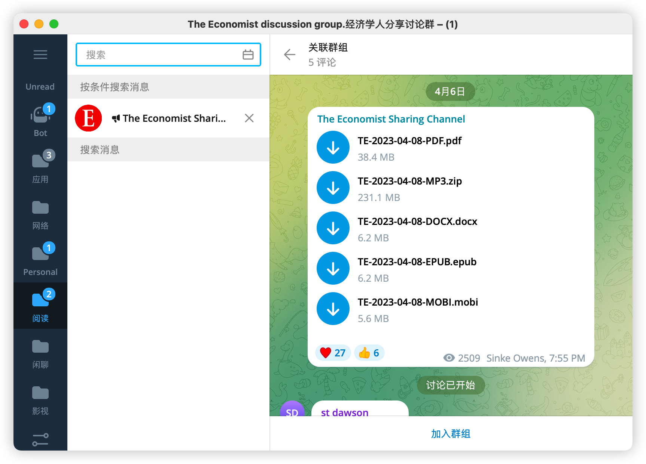646x464 pixels.
Task: Download TE-2023-04-08-MOBI.mobi file
Action: click(x=333, y=309)
